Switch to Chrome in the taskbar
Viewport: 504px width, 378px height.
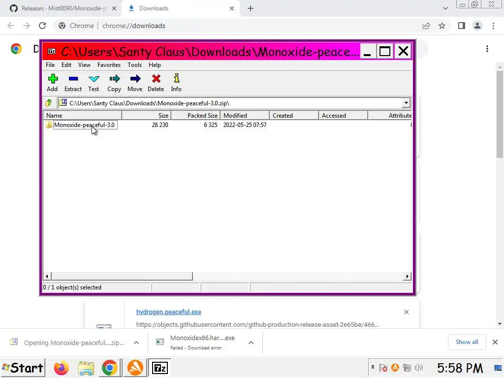coord(110,368)
